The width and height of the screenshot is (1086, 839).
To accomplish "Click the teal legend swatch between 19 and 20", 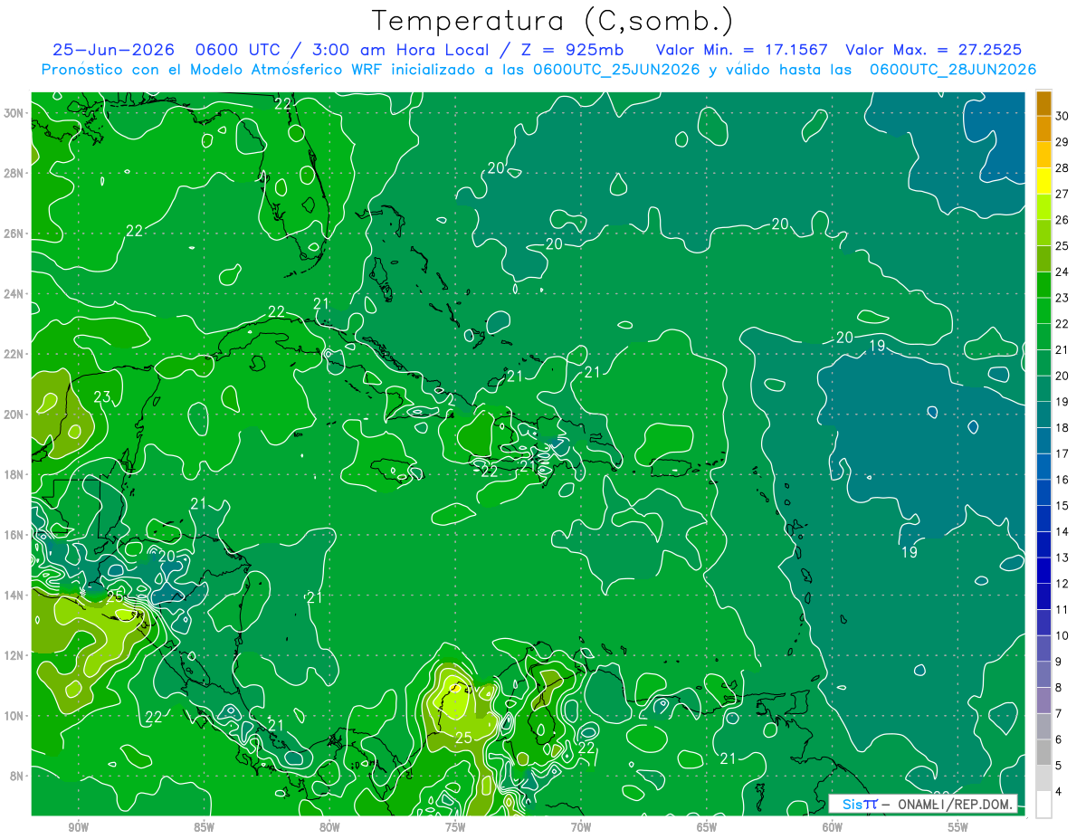I will tap(1043, 388).
